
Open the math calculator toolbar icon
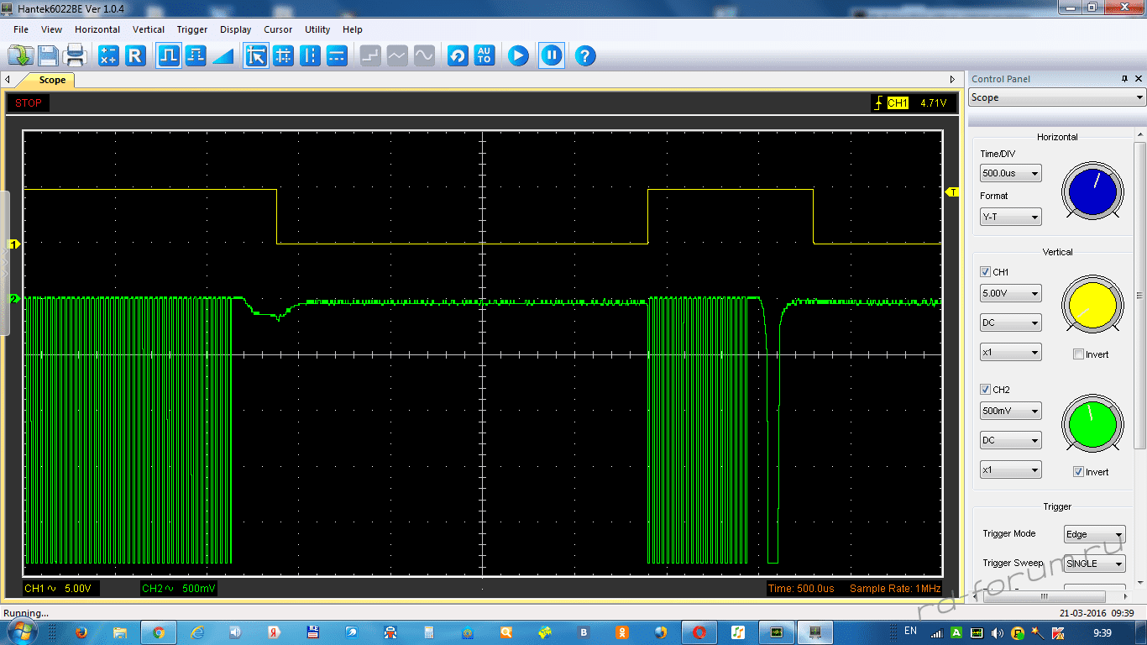(x=108, y=56)
